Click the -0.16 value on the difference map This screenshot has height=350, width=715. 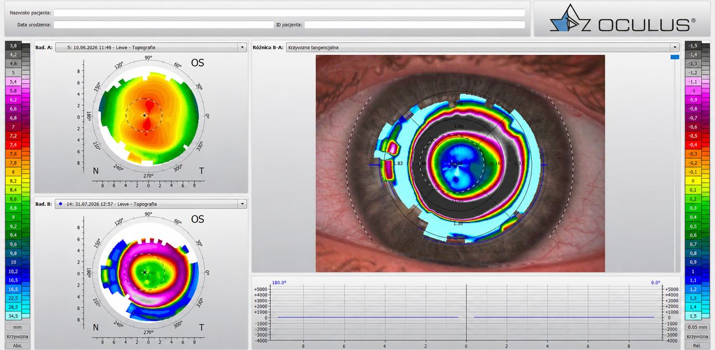pos(494,163)
